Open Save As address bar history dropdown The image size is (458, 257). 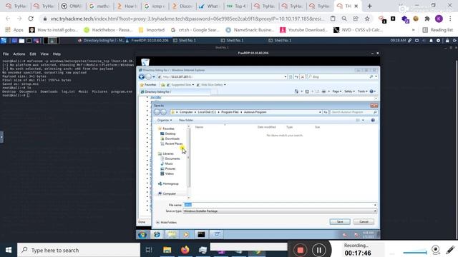pos(320,112)
